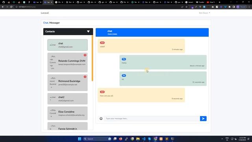Switch to the 'laravel' browser tab near right

click(189, 2)
